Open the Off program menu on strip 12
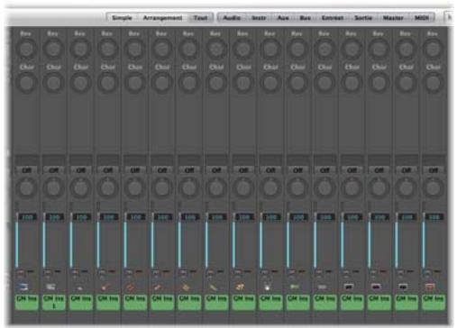The image size is (457, 328). tap(324, 170)
